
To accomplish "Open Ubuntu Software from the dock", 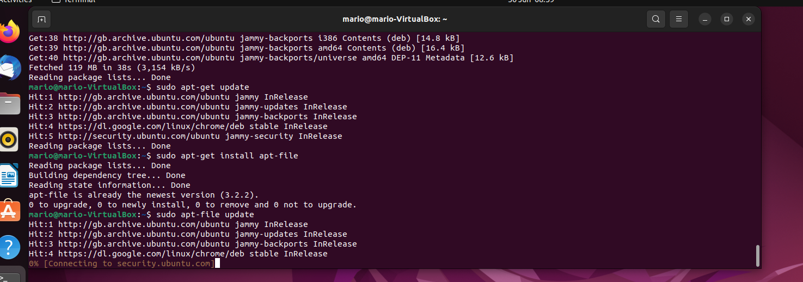I will click(9, 211).
